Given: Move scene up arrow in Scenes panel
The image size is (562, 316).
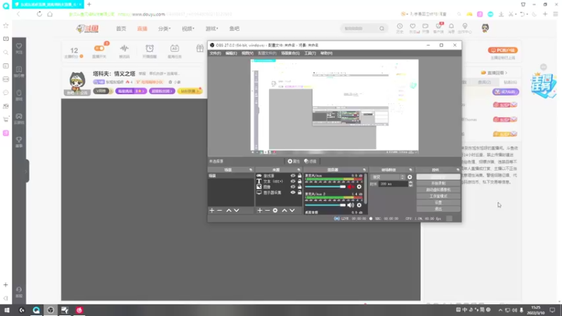Looking at the screenshot, I should coord(229,210).
